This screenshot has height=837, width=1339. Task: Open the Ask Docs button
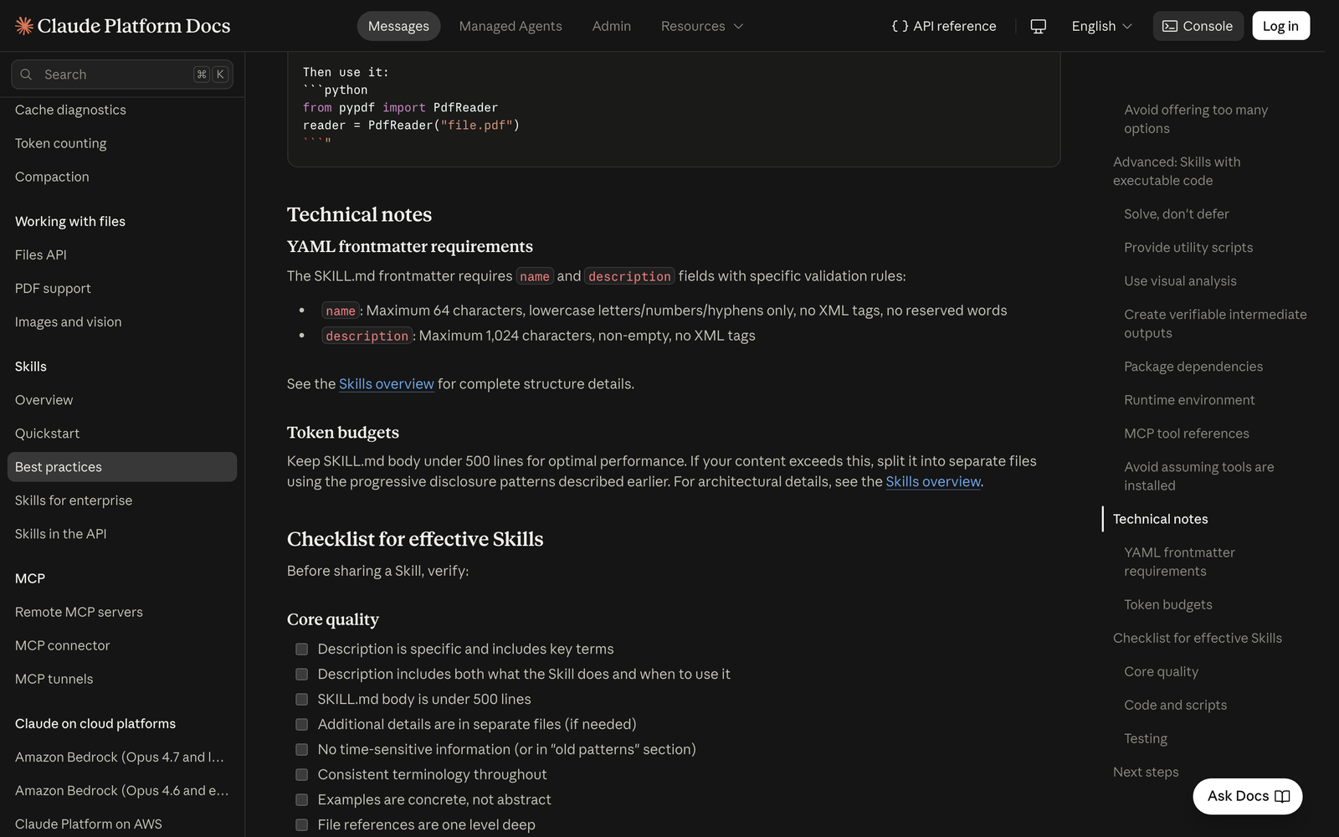(x=1248, y=796)
